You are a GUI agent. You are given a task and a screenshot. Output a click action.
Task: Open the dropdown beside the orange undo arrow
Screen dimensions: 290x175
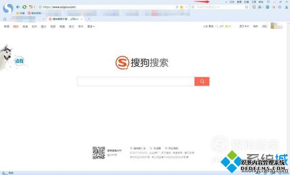(34, 7)
